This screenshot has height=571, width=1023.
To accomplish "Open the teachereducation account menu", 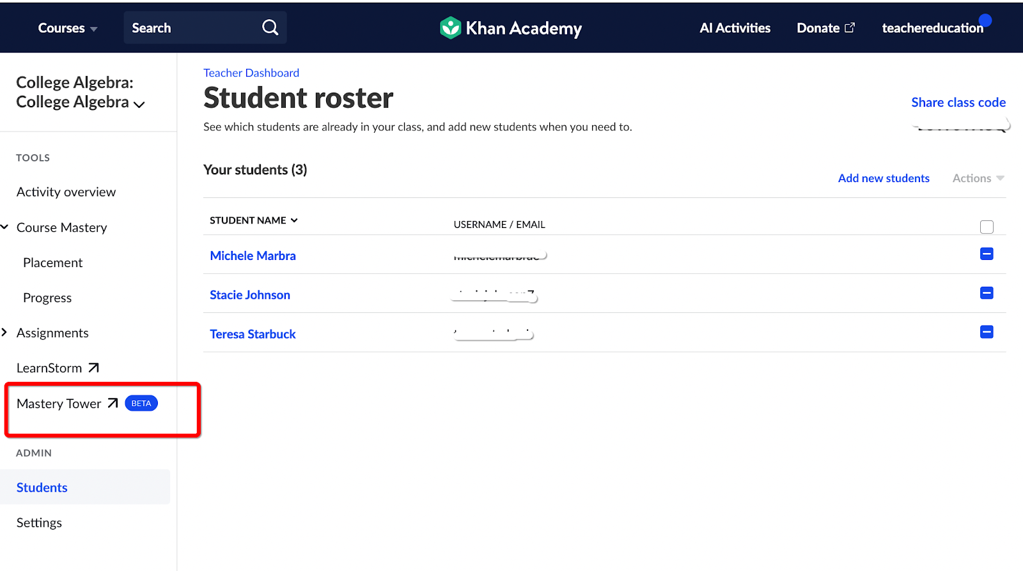I will pyautogui.click(x=932, y=28).
